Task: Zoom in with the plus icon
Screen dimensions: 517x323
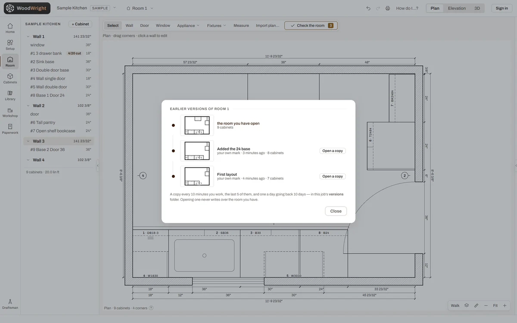Action: (505, 305)
